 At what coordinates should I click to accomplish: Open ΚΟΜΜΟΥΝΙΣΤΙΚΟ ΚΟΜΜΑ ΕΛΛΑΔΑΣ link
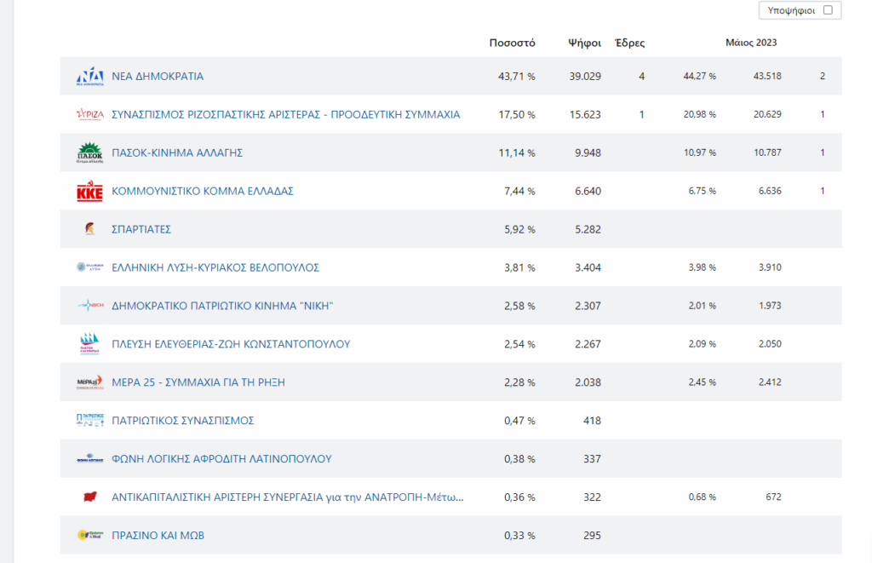tap(203, 191)
